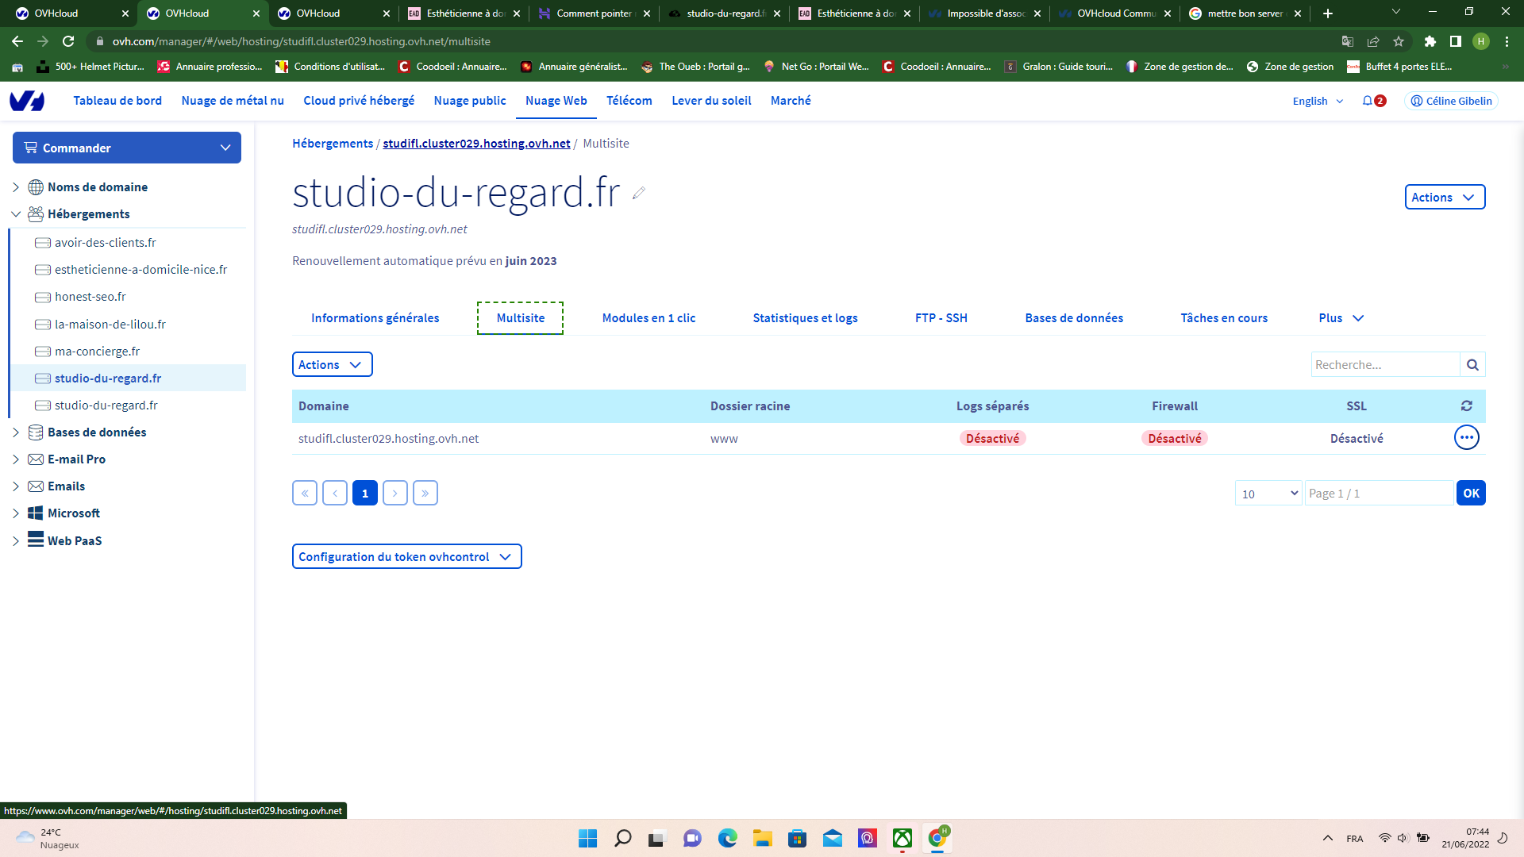Open the three-dots menu for studifl.cluster029 row
The height and width of the screenshot is (857, 1524).
pyautogui.click(x=1466, y=437)
